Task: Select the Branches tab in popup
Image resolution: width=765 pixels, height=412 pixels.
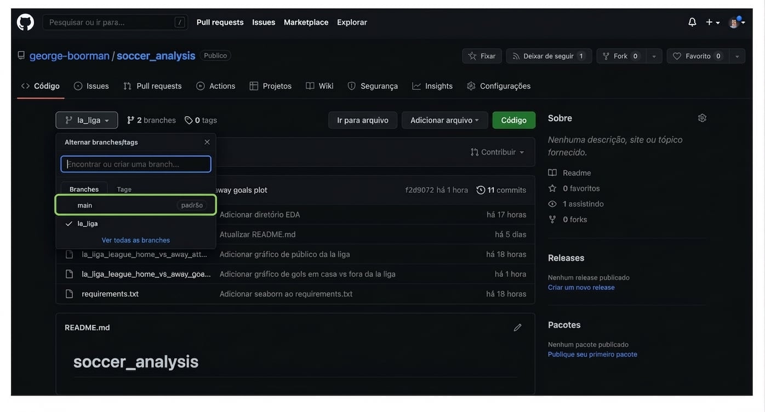Action: 84,189
